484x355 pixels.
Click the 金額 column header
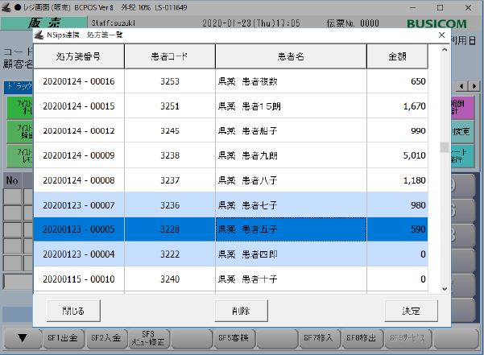pyautogui.click(x=399, y=56)
